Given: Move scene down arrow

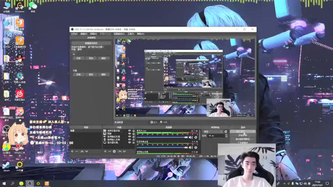Looking at the screenshot, I should click(x=87, y=151).
